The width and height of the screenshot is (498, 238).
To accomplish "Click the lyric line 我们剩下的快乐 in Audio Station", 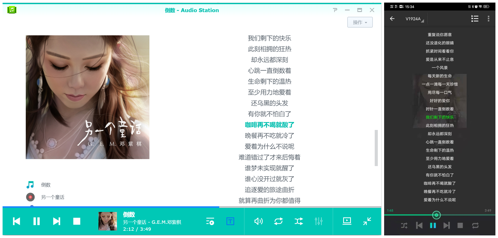I will pos(269,38).
